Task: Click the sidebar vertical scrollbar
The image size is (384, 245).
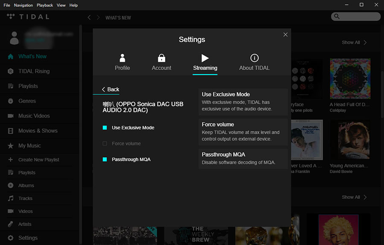Action: point(80,134)
